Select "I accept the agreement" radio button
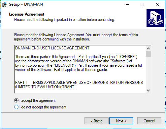 tap(16, 100)
